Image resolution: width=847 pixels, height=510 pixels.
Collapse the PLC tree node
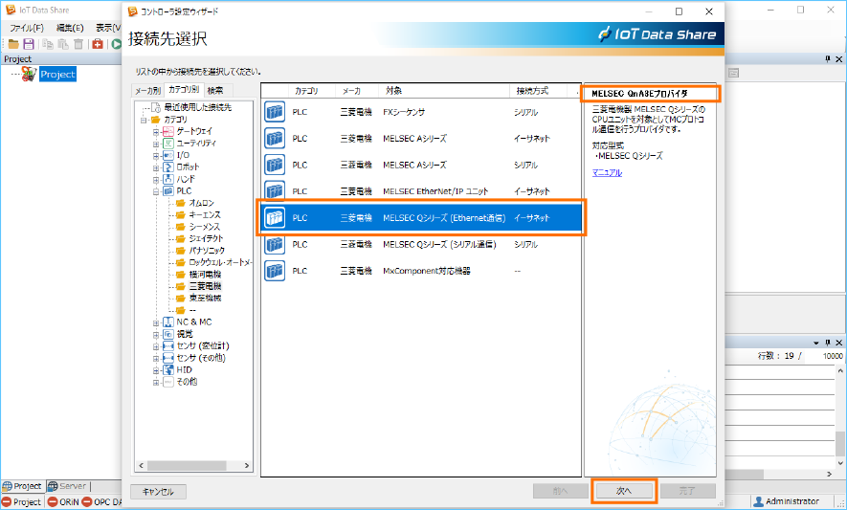click(x=156, y=191)
